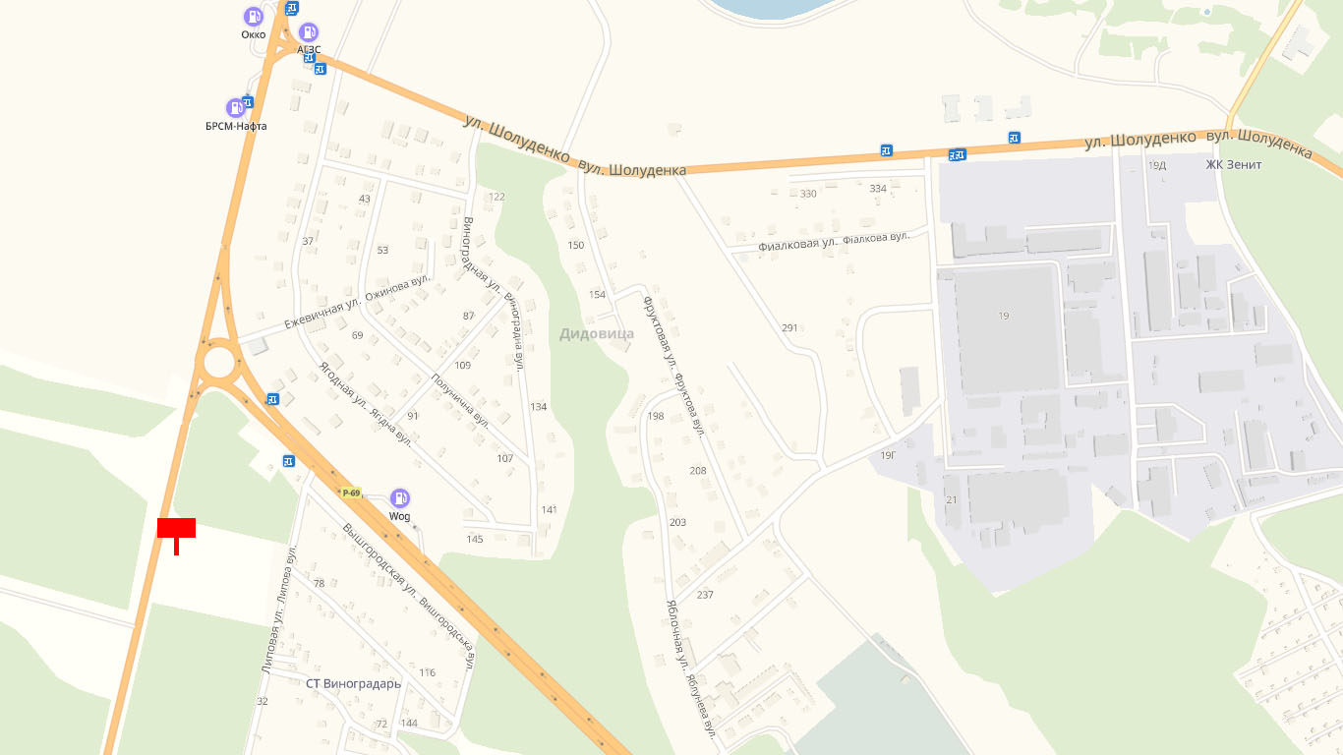The height and width of the screenshot is (755, 1343).
Task: Select the bus stop icon east of the roundabout
Action: point(273,399)
